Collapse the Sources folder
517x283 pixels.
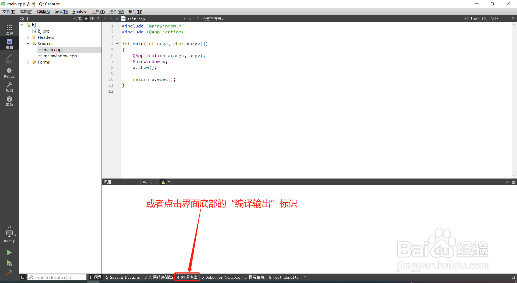[28, 43]
